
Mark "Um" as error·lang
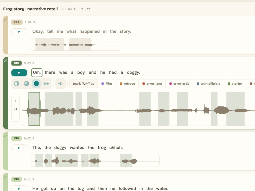[152, 83]
